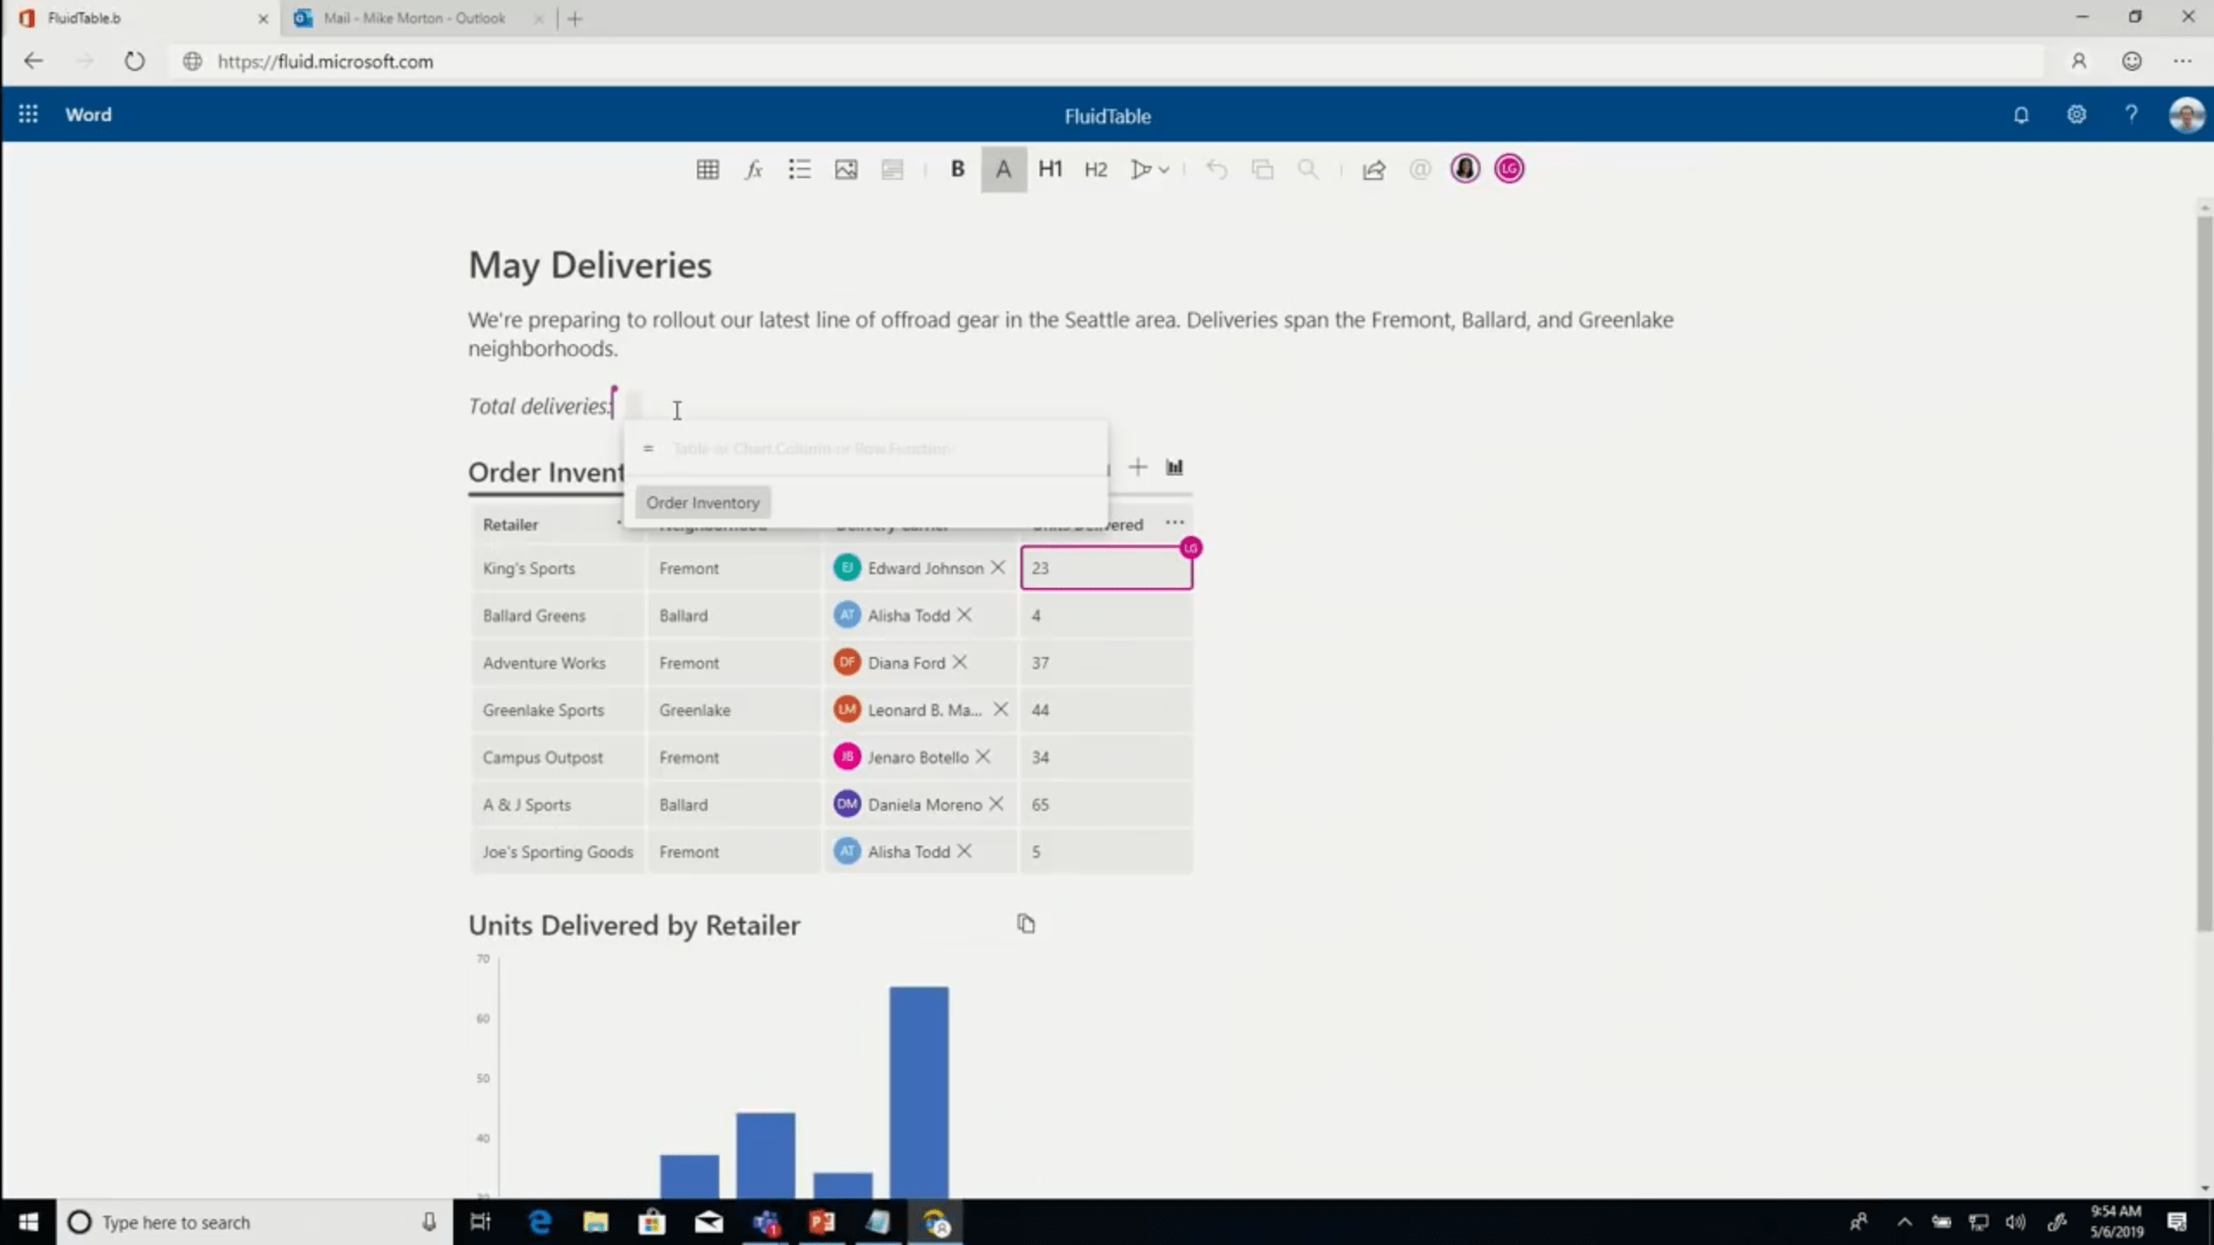Open Task View on the taskbar

point(481,1222)
